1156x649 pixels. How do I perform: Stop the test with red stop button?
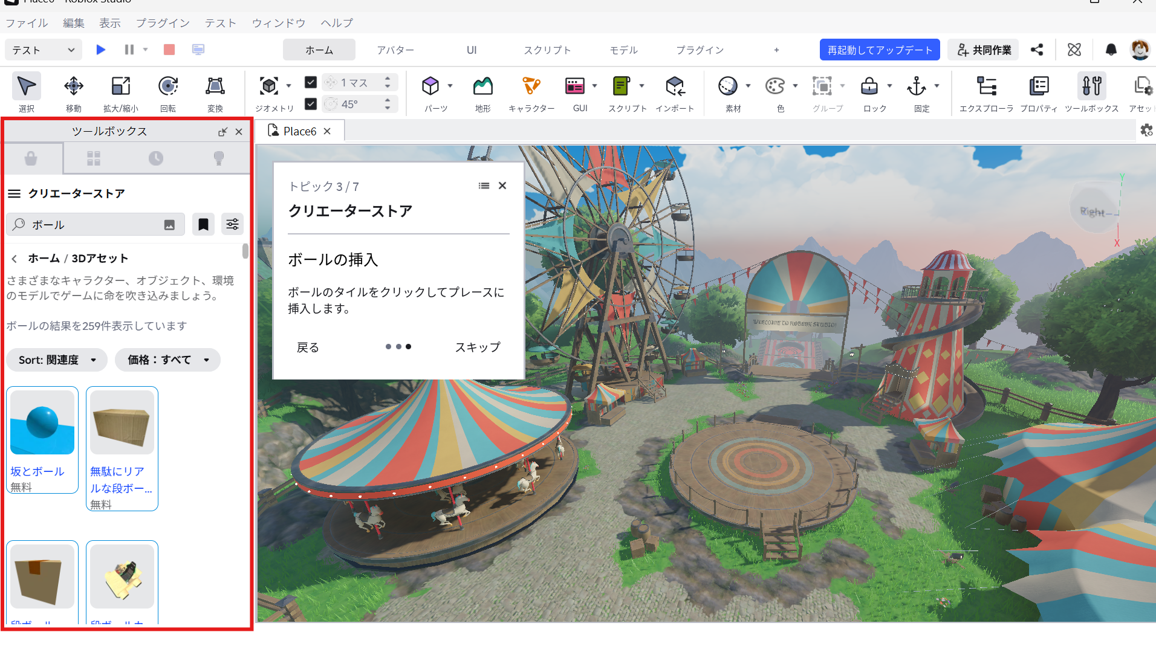pos(169,50)
